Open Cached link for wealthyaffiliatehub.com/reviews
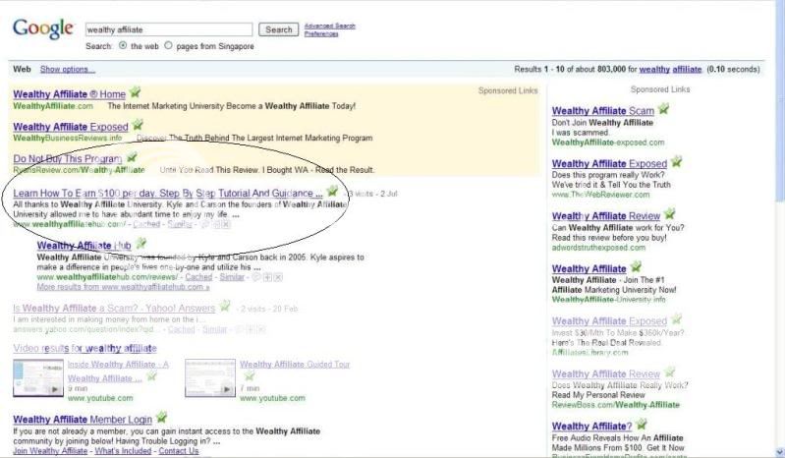 pos(198,277)
